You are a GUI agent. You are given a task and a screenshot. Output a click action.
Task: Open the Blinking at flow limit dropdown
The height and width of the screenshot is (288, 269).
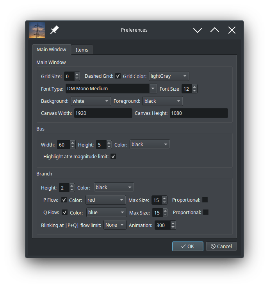click(x=115, y=225)
